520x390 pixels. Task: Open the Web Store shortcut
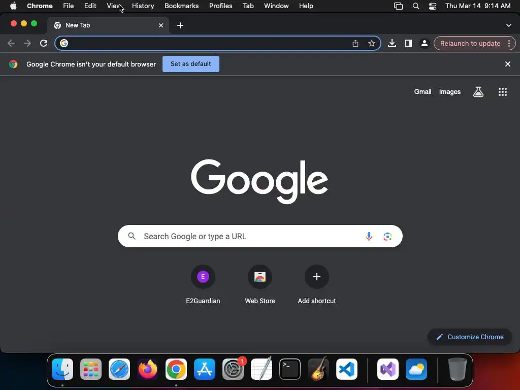[260, 284]
